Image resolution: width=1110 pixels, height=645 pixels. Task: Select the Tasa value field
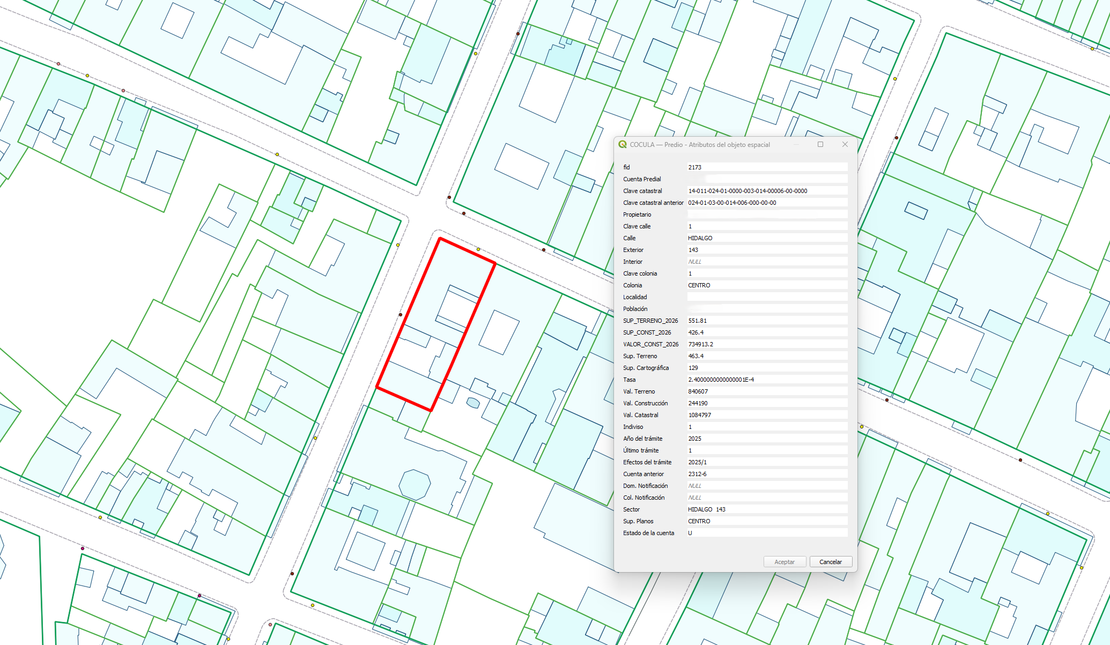[x=767, y=380]
